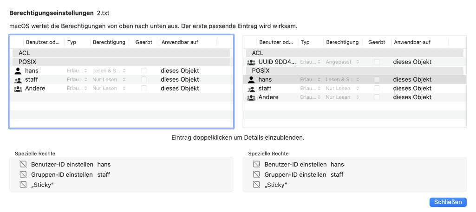Click Typ column header in right table

pos(311,42)
